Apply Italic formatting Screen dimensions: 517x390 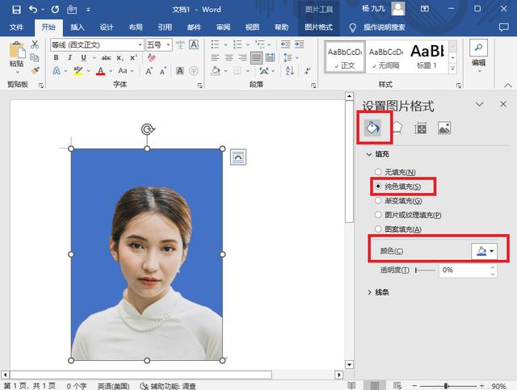pos(69,57)
